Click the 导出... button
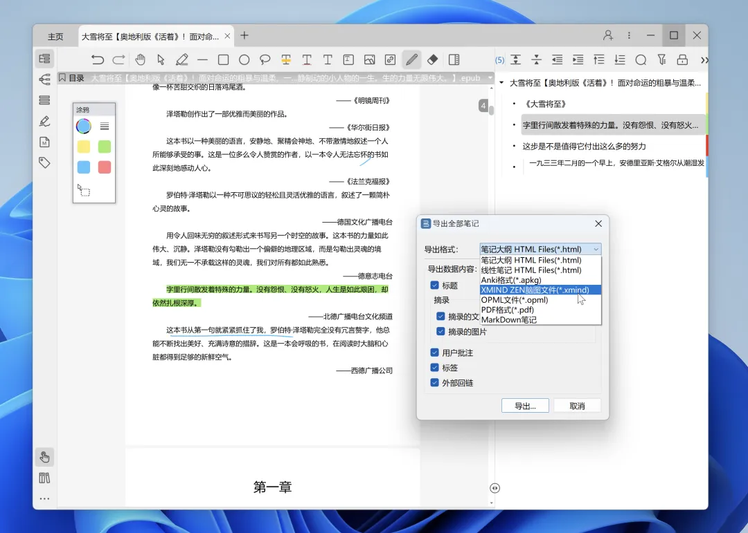 525,406
